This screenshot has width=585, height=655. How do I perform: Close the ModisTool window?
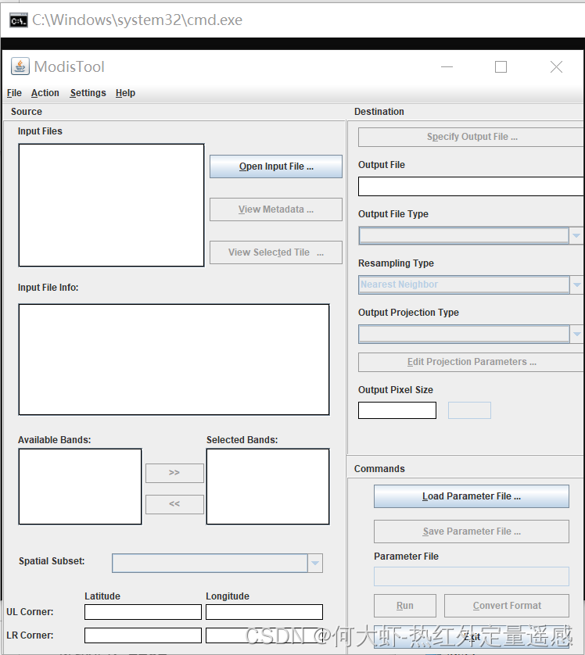click(556, 67)
